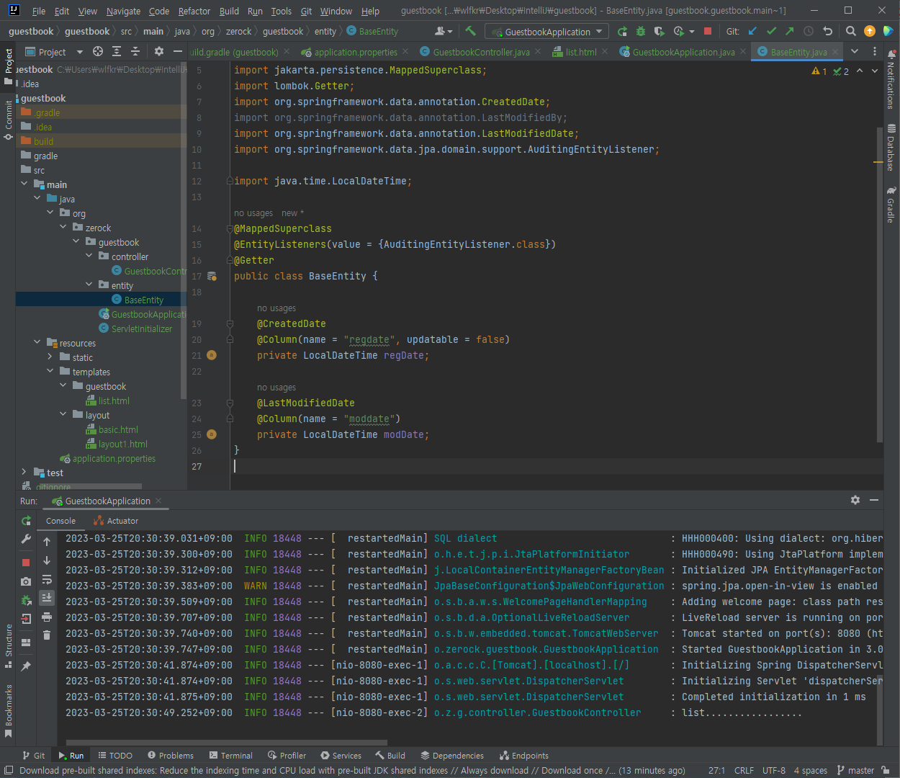Open the Terminal tool window

click(x=230, y=756)
